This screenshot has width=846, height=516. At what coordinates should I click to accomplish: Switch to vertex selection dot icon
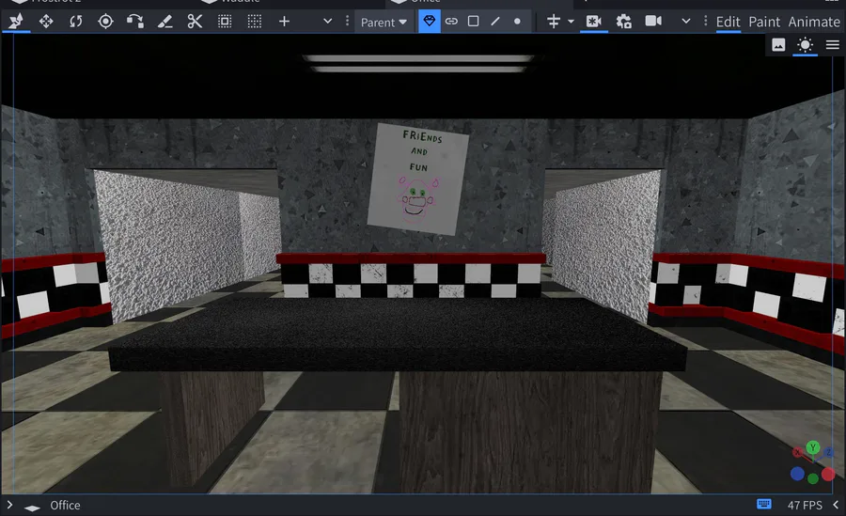[517, 21]
